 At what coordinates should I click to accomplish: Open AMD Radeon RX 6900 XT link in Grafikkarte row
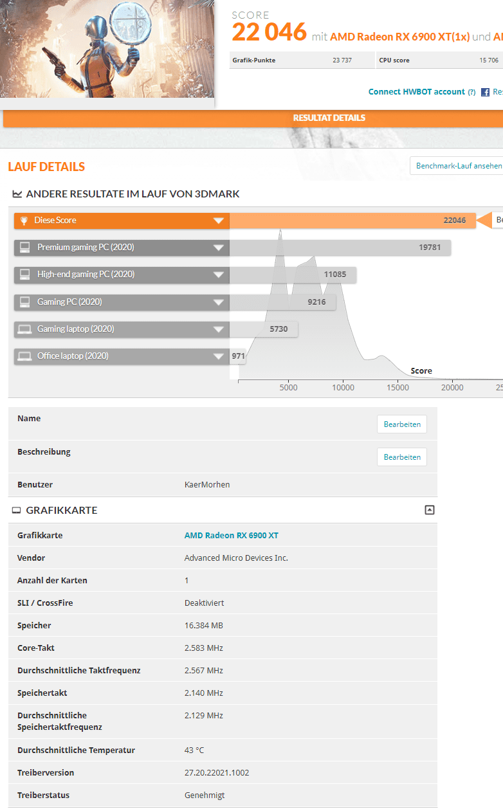[x=232, y=536]
